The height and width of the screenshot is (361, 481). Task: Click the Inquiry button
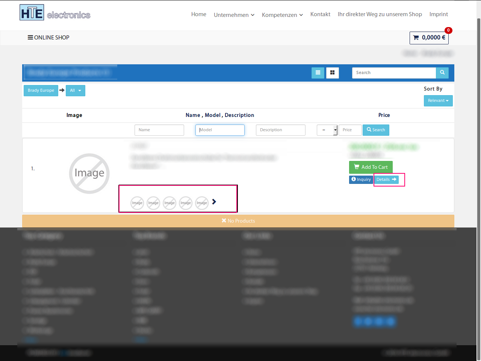pyautogui.click(x=361, y=180)
